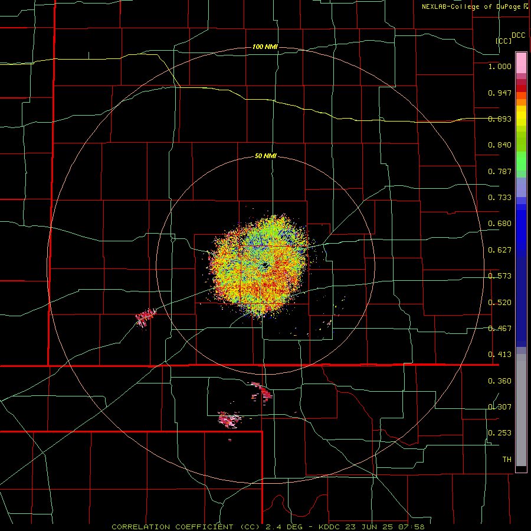This screenshot has width=531, height=531.
Task: Click the 0.627 color scale value
Action: [500, 250]
